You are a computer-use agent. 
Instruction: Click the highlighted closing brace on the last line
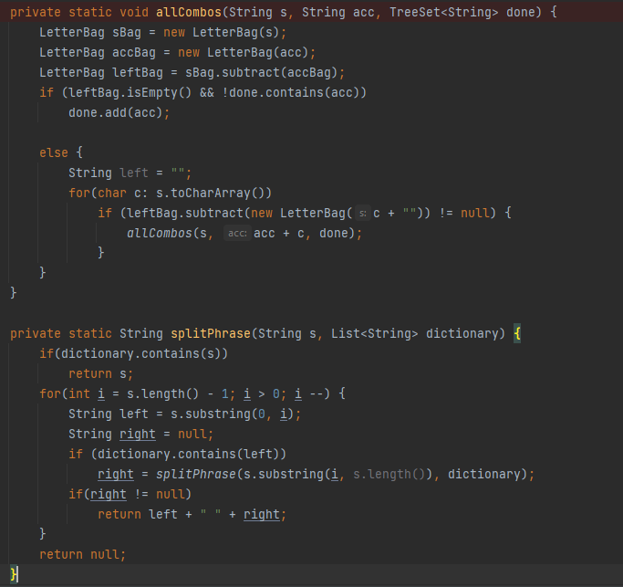(14, 574)
